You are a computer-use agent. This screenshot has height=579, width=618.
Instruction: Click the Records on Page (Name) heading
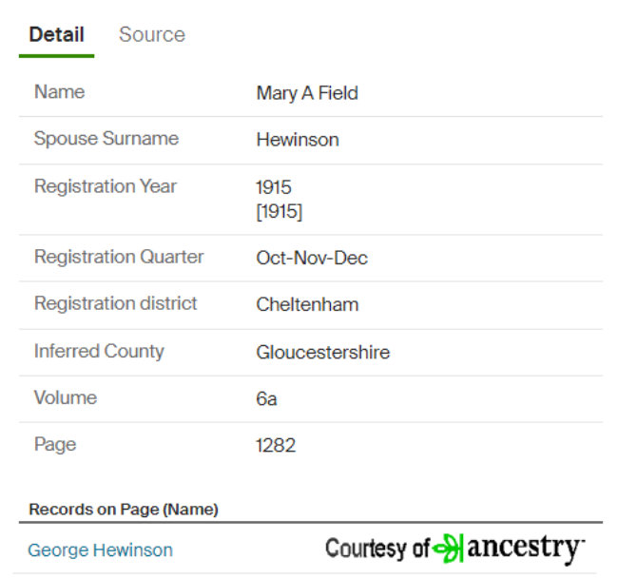click(124, 510)
